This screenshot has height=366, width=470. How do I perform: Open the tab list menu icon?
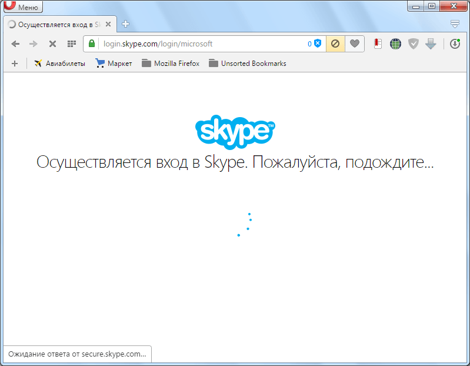[x=455, y=24]
